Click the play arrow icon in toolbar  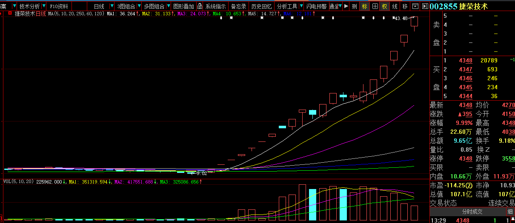click(x=346, y=6)
